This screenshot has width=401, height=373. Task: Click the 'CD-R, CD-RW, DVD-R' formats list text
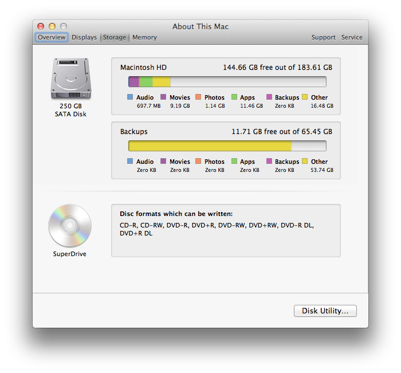[217, 229]
